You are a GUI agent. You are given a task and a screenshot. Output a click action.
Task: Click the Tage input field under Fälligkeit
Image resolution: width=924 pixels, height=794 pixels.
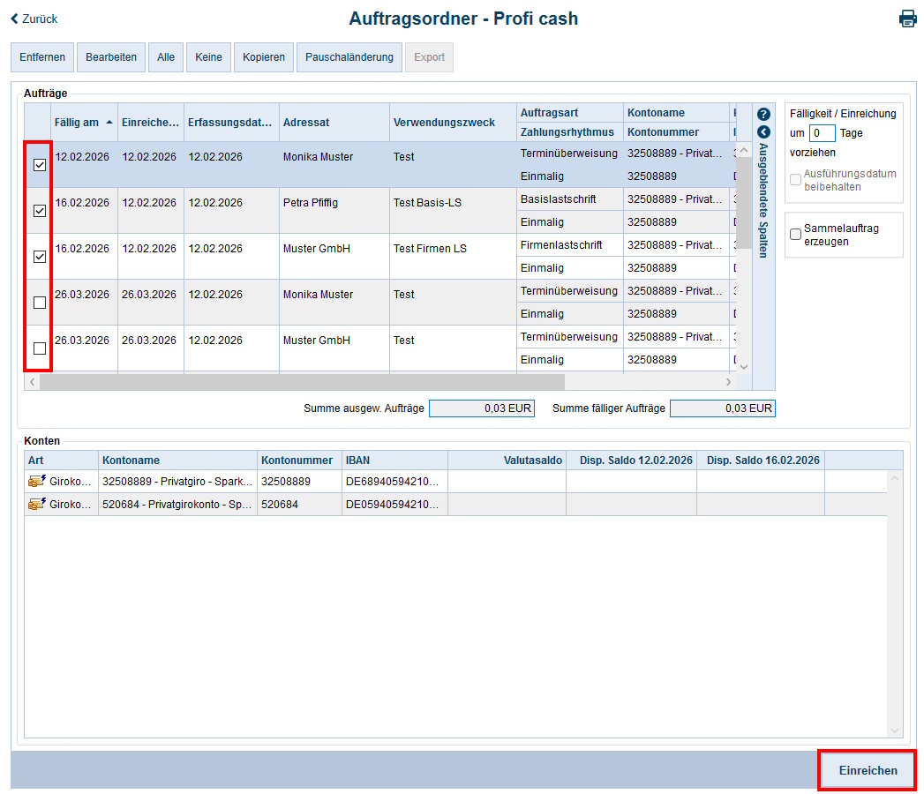point(824,132)
